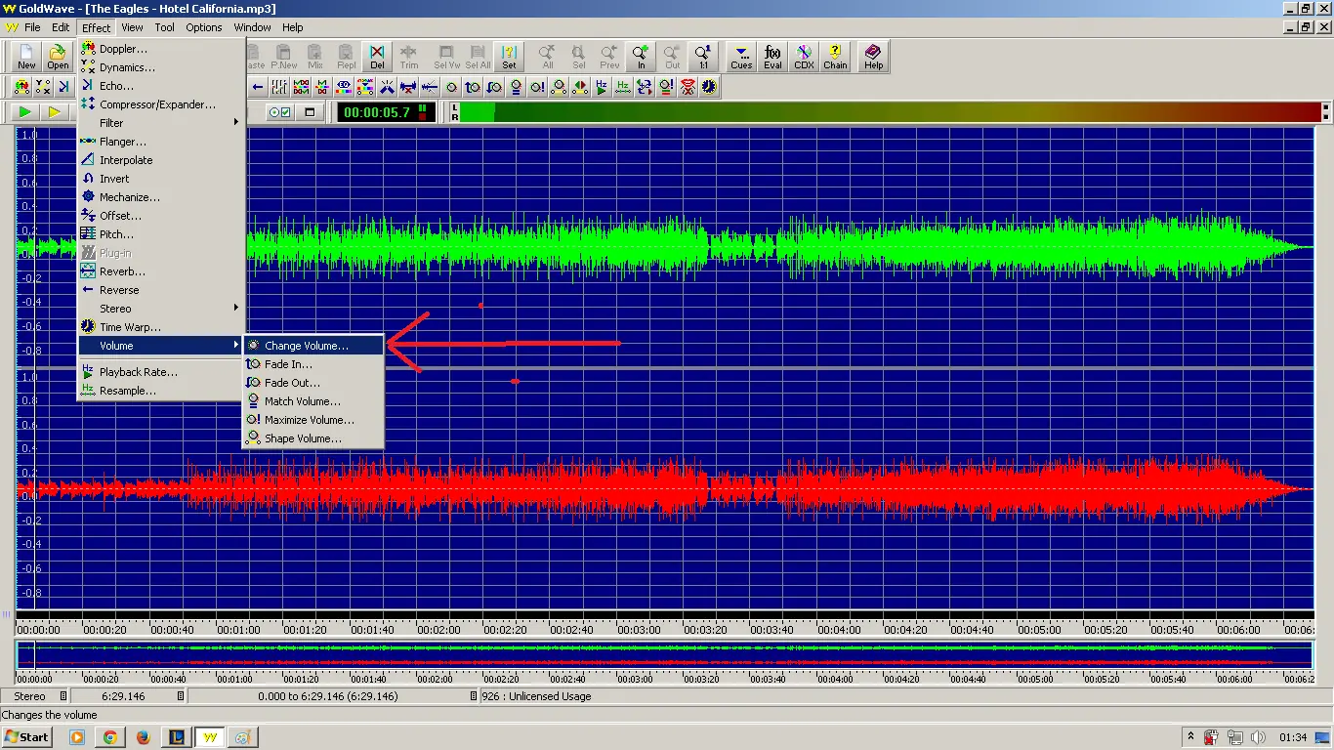Select Fade Out in Volume submenu
This screenshot has height=750, width=1334.
coord(292,383)
